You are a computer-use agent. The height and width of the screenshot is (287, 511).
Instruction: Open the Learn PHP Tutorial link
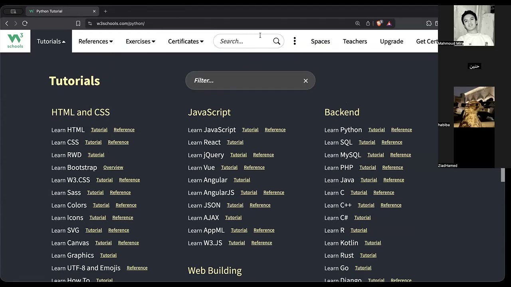(368, 167)
